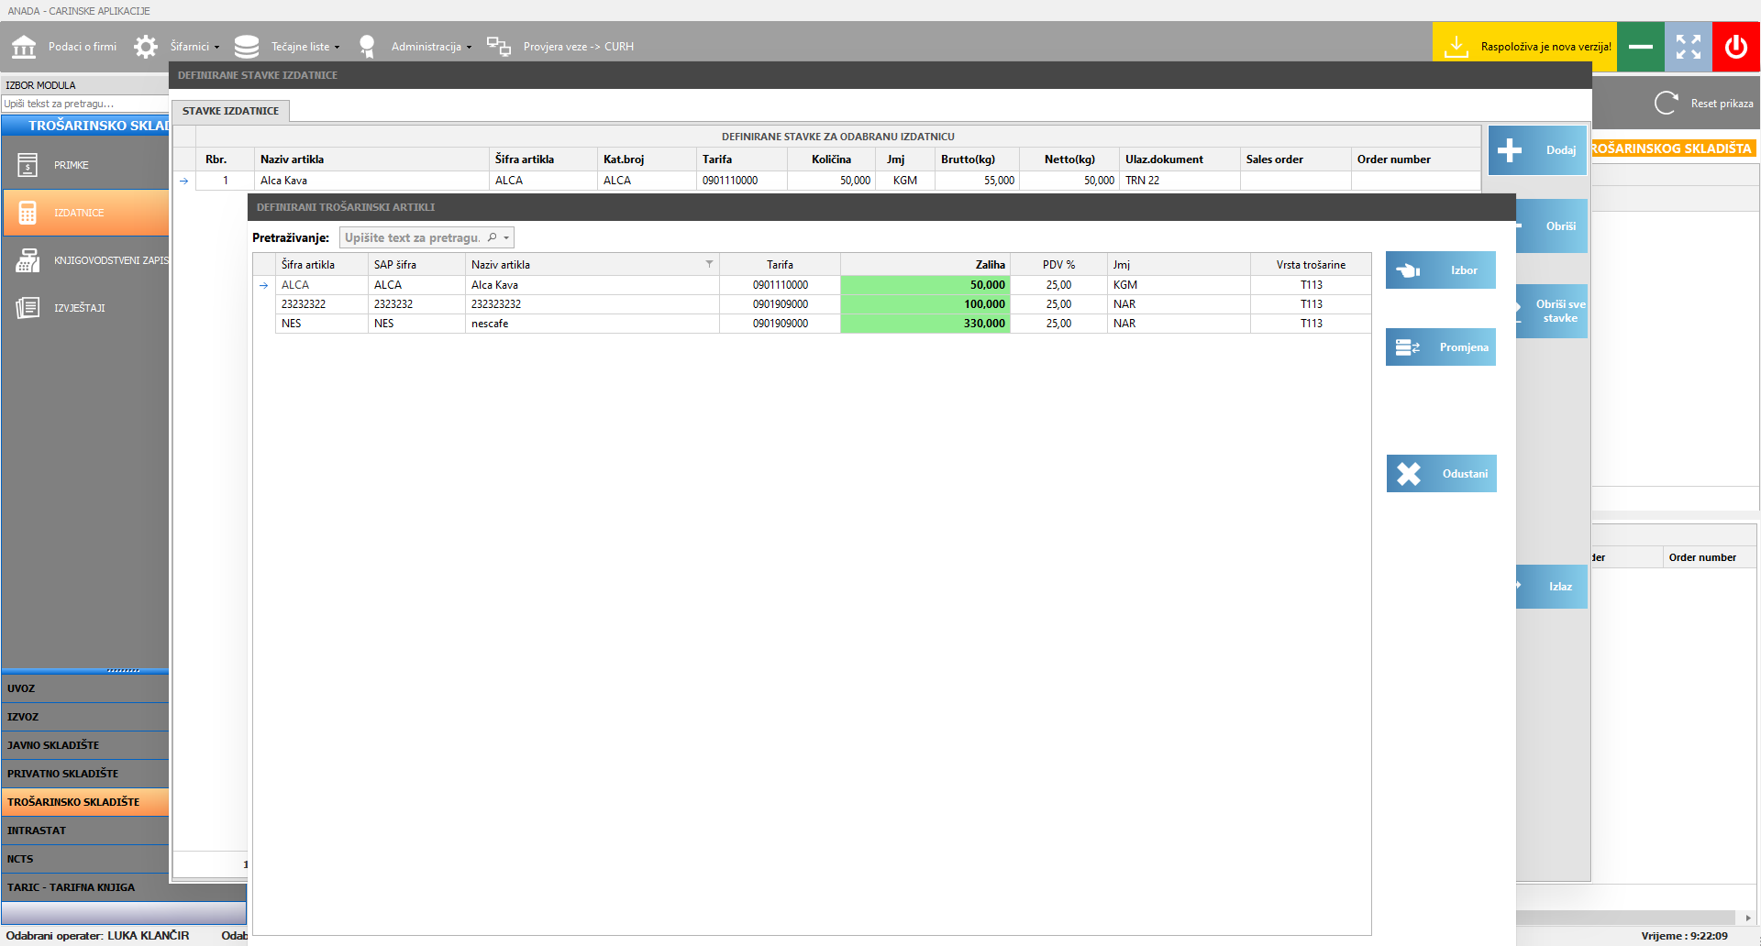Click the sidebar splitter grip dots
Viewport: 1761px width, 946px height.
coord(123,671)
